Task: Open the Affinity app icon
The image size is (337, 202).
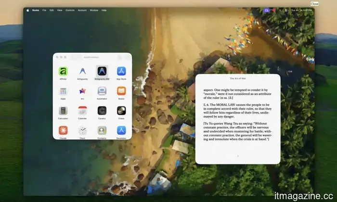Action: [x=63, y=71]
